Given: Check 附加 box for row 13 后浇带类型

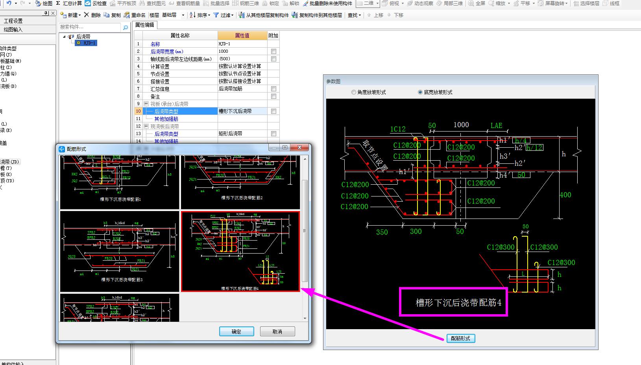Looking at the screenshot, I should pyautogui.click(x=273, y=134).
